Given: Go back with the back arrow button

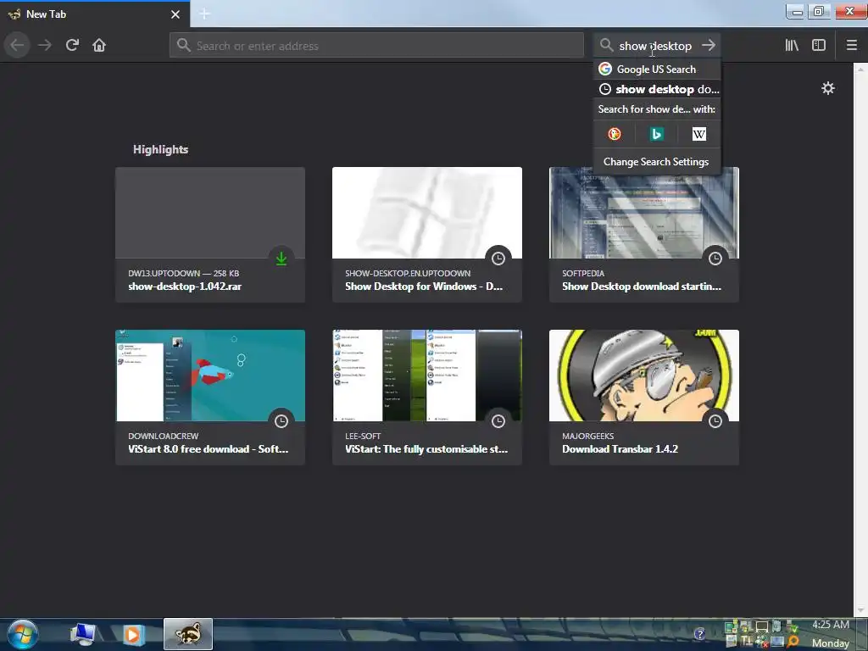Looking at the screenshot, I should pos(17,46).
